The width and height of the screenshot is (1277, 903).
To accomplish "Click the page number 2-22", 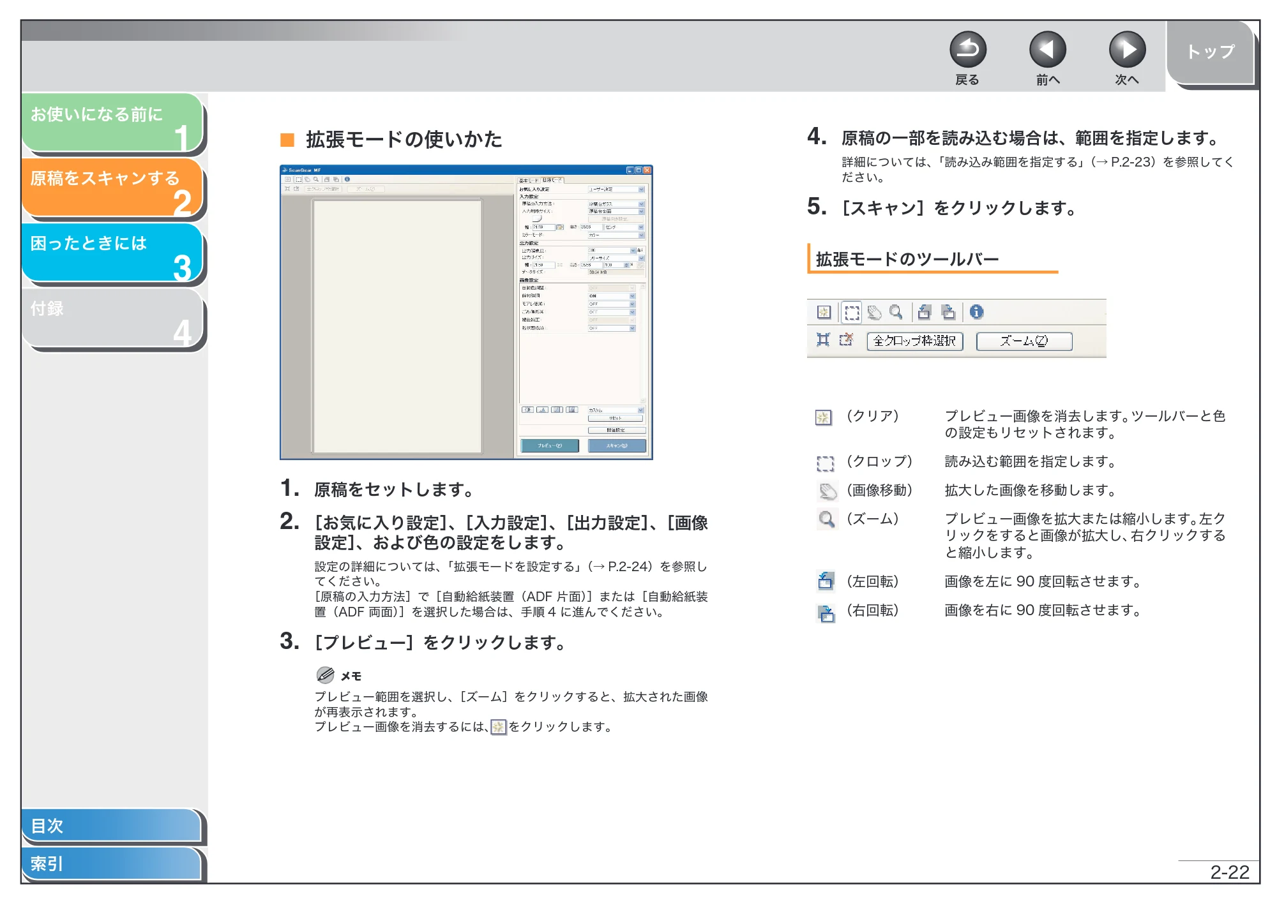I will point(1230,872).
